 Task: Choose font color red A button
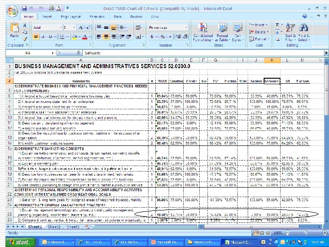(x=85, y=37)
